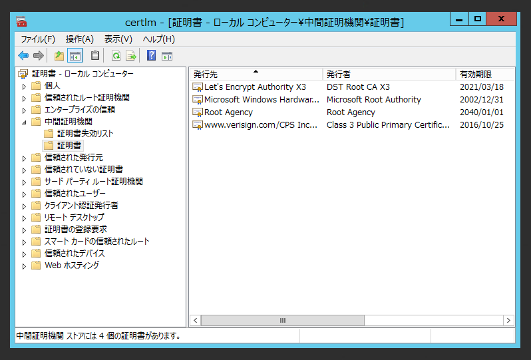
Task: Click the 2016/10/25 expiration date
Action: pos(482,124)
